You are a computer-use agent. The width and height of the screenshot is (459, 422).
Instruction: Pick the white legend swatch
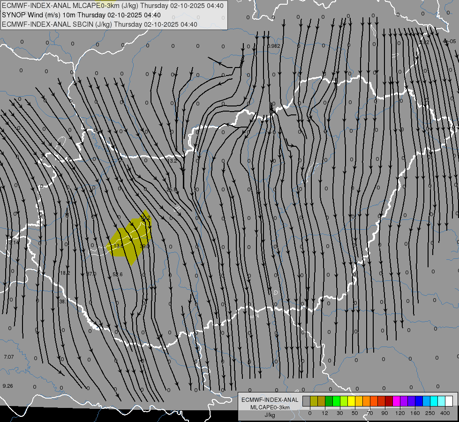(x=449, y=401)
